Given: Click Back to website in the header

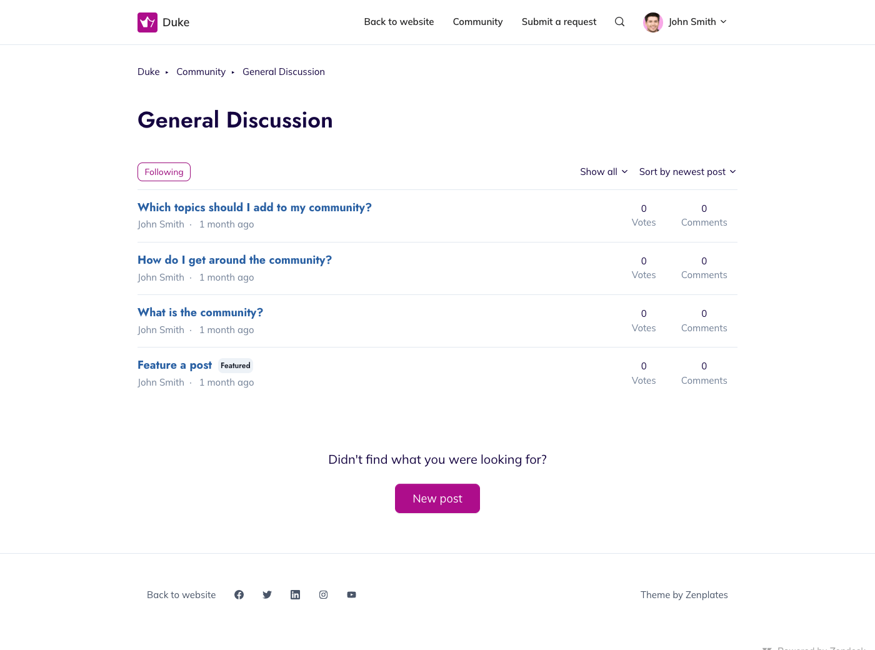Looking at the screenshot, I should click(x=399, y=22).
